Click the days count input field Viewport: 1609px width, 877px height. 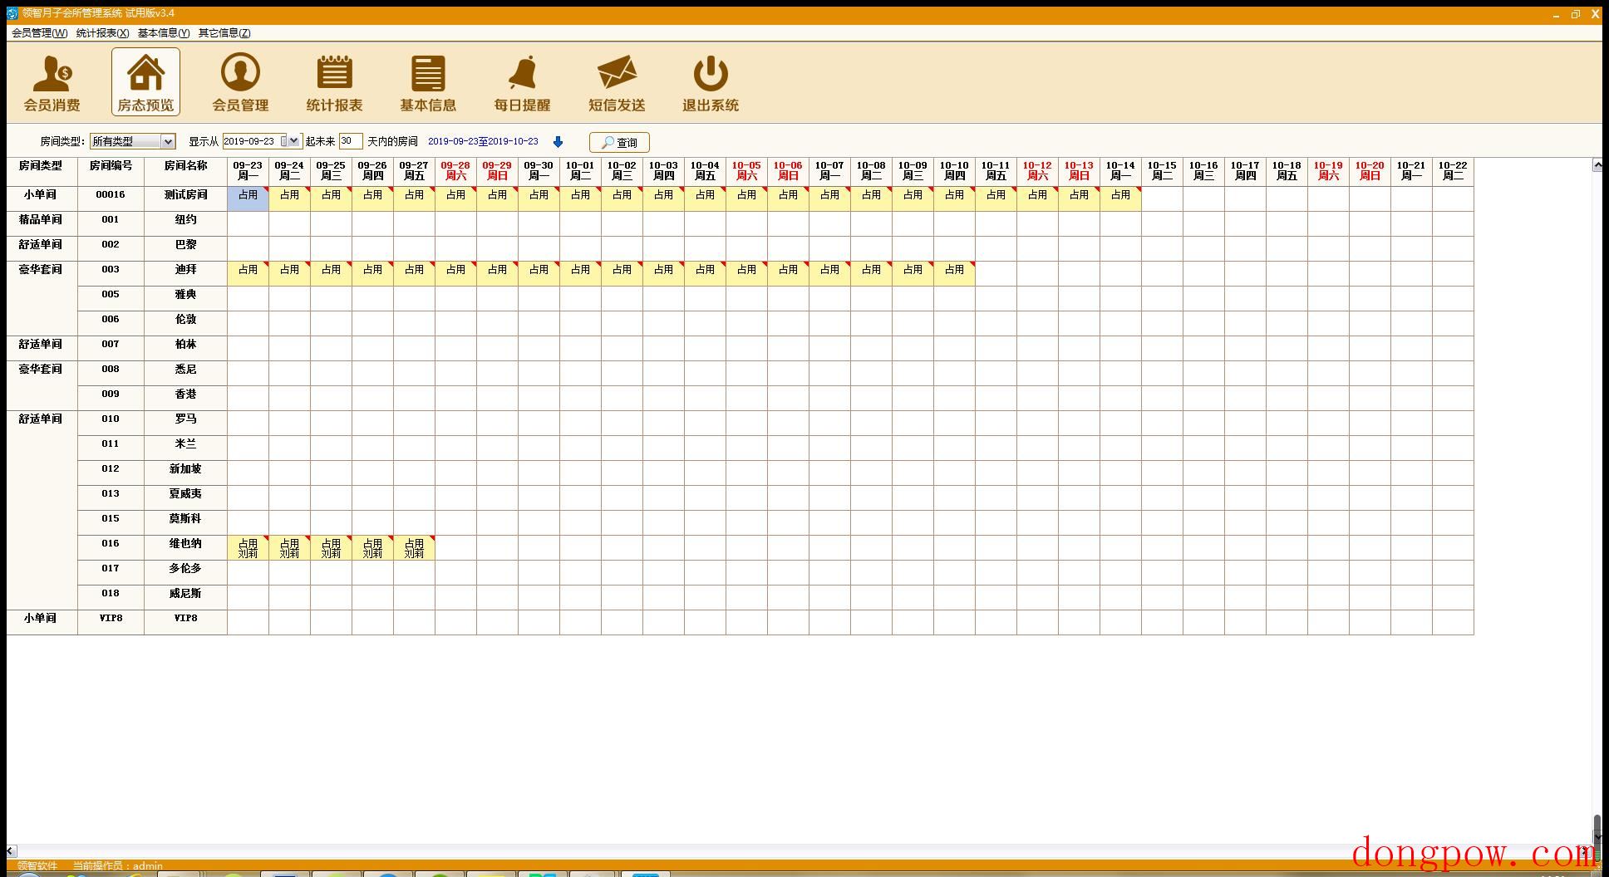pyautogui.click(x=350, y=141)
